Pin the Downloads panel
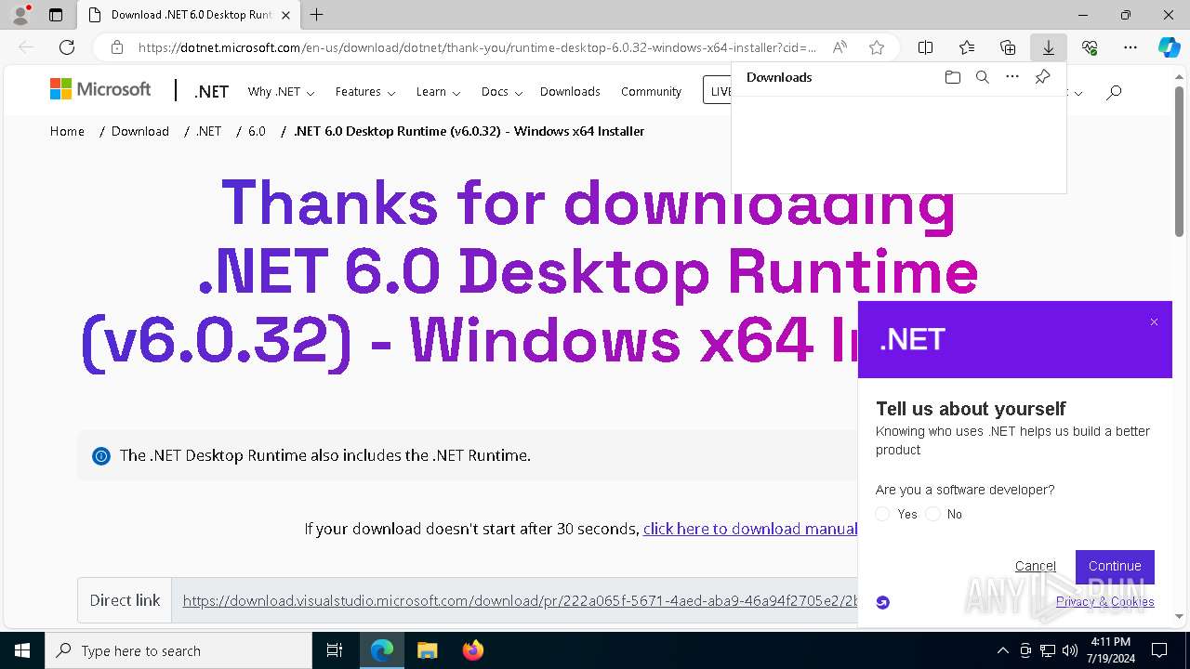The width and height of the screenshot is (1190, 669). (x=1042, y=77)
